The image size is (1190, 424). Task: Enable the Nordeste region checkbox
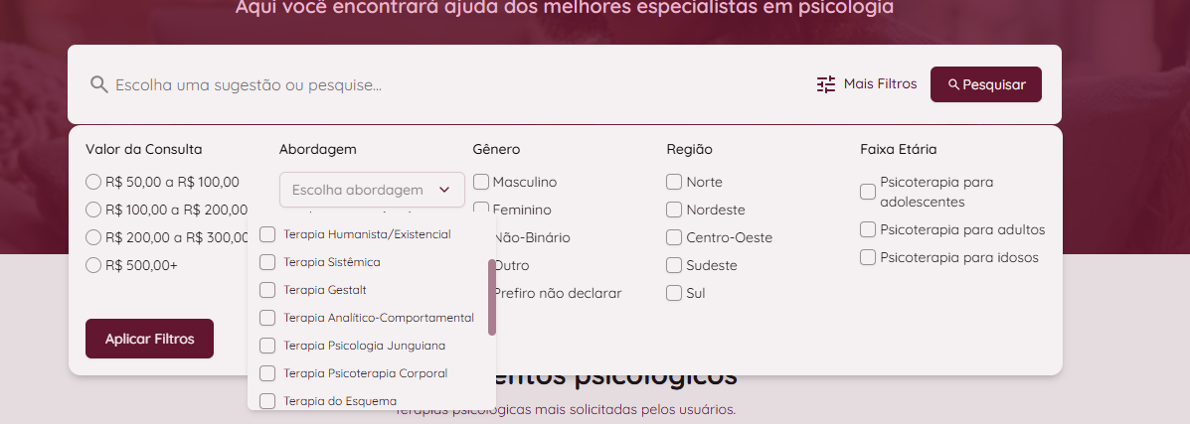pyautogui.click(x=674, y=210)
